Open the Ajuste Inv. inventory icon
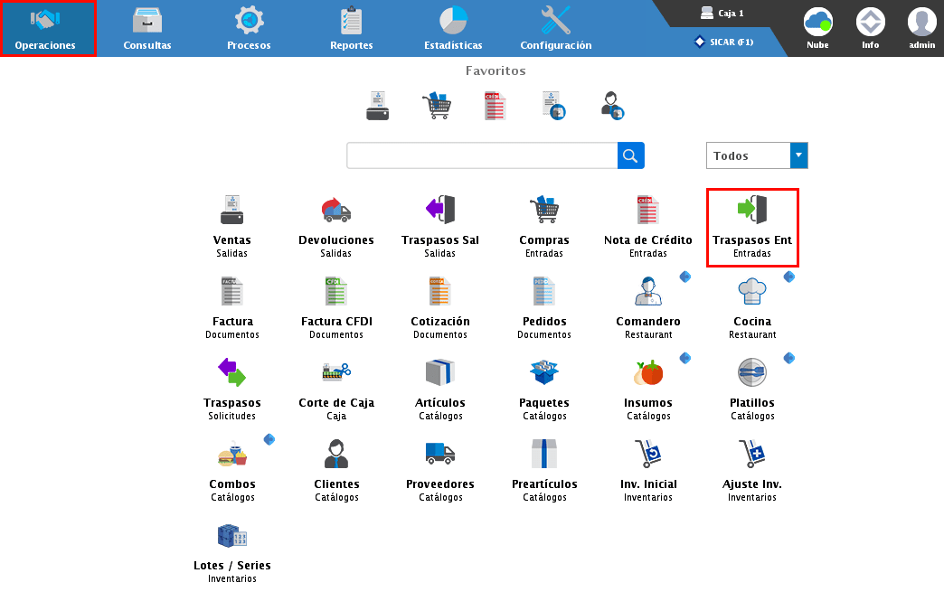The height and width of the screenshot is (601, 944). pos(752,454)
